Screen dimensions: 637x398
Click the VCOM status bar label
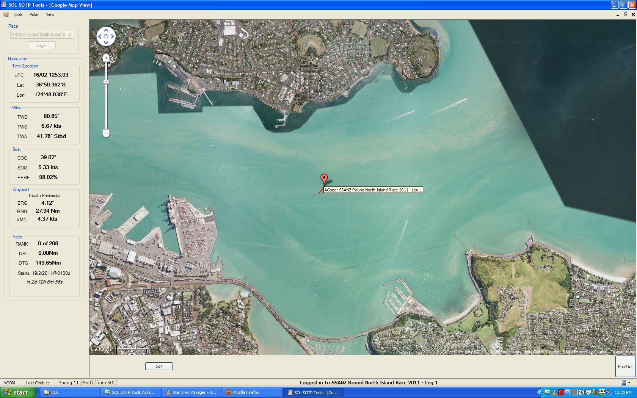pyautogui.click(x=9, y=383)
